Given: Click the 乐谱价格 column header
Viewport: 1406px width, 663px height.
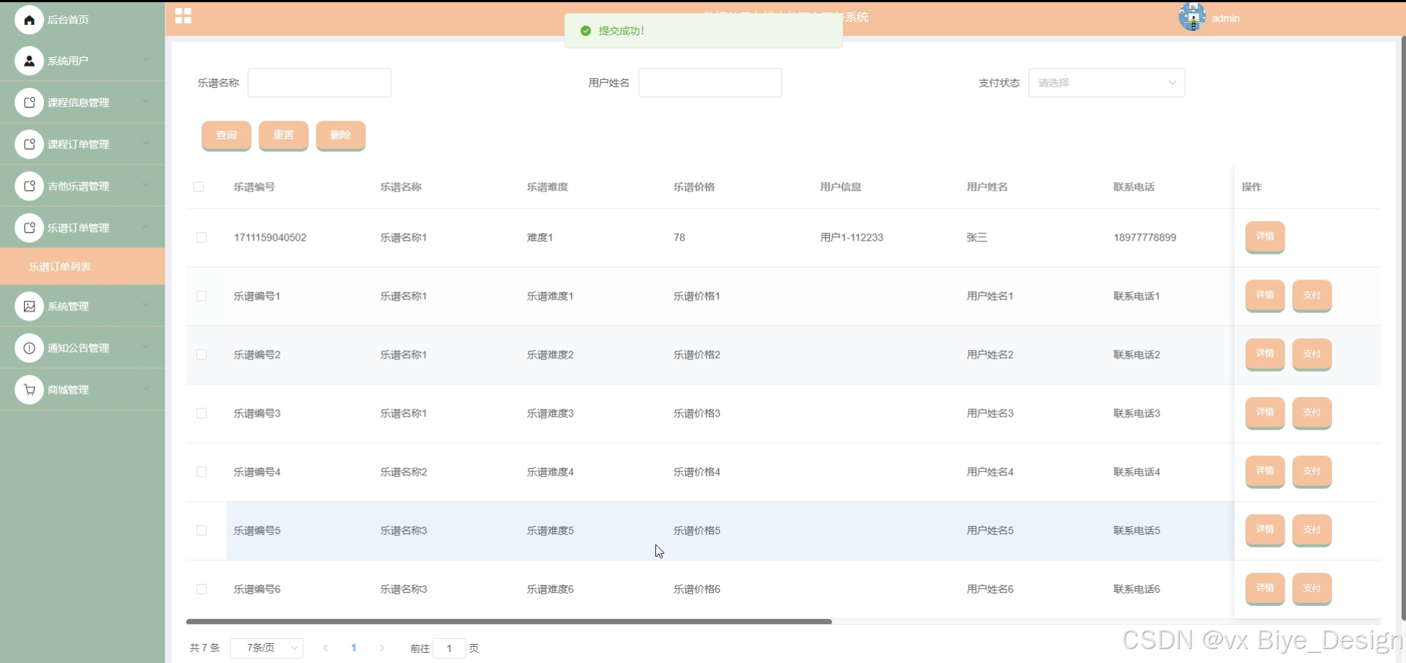Looking at the screenshot, I should (693, 187).
